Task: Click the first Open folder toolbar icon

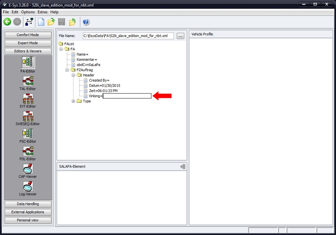Action: [51, 22]
